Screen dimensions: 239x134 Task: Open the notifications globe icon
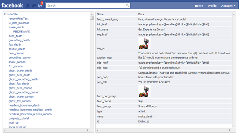[x=40, y=6]
